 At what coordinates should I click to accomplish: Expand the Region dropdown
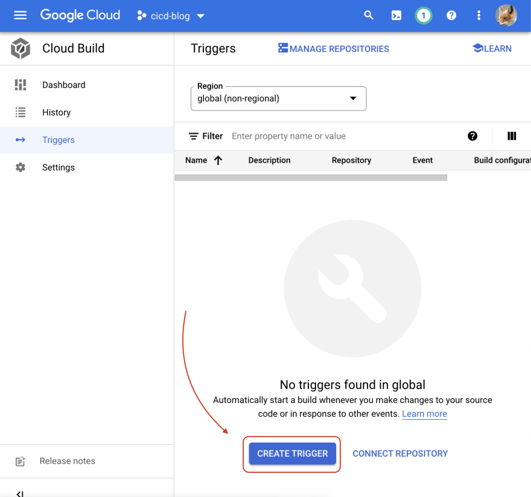278,98
